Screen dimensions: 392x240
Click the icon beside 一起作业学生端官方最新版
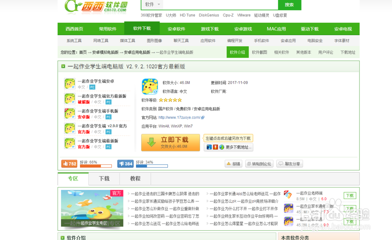tap(70, 99)
